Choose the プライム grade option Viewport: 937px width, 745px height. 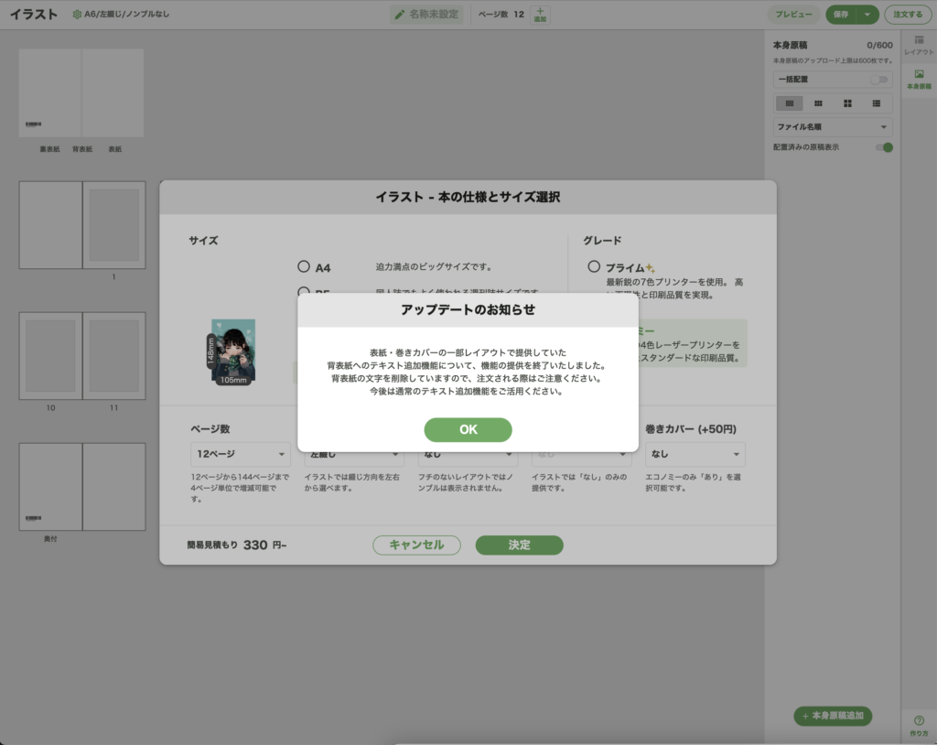594,266
